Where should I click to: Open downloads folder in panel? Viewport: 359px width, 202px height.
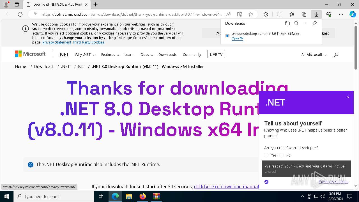tap(287, 23)
